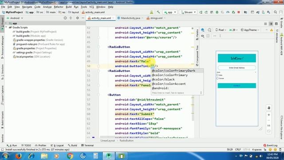The width and height of the screenshot is (284, 160).
Task: Collapse the Gradle Scripts tree node
Action: pos(6,28)
